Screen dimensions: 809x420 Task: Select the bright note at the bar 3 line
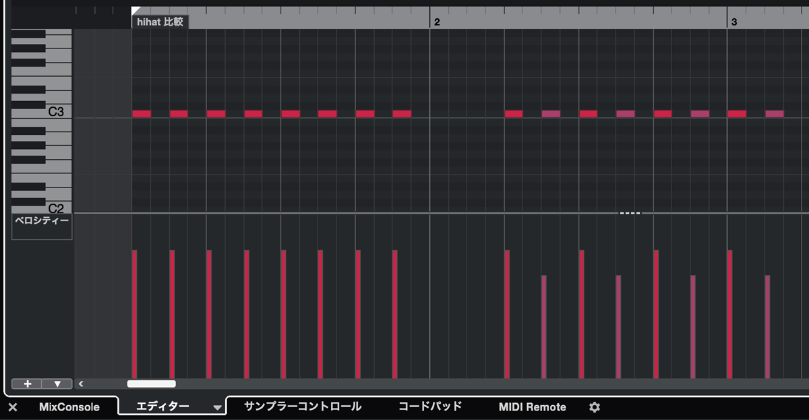click(737, 114)
